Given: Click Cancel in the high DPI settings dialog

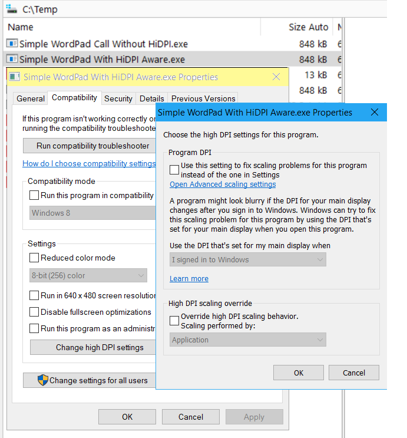Looking at the screenshot, I should click(353, 373).
